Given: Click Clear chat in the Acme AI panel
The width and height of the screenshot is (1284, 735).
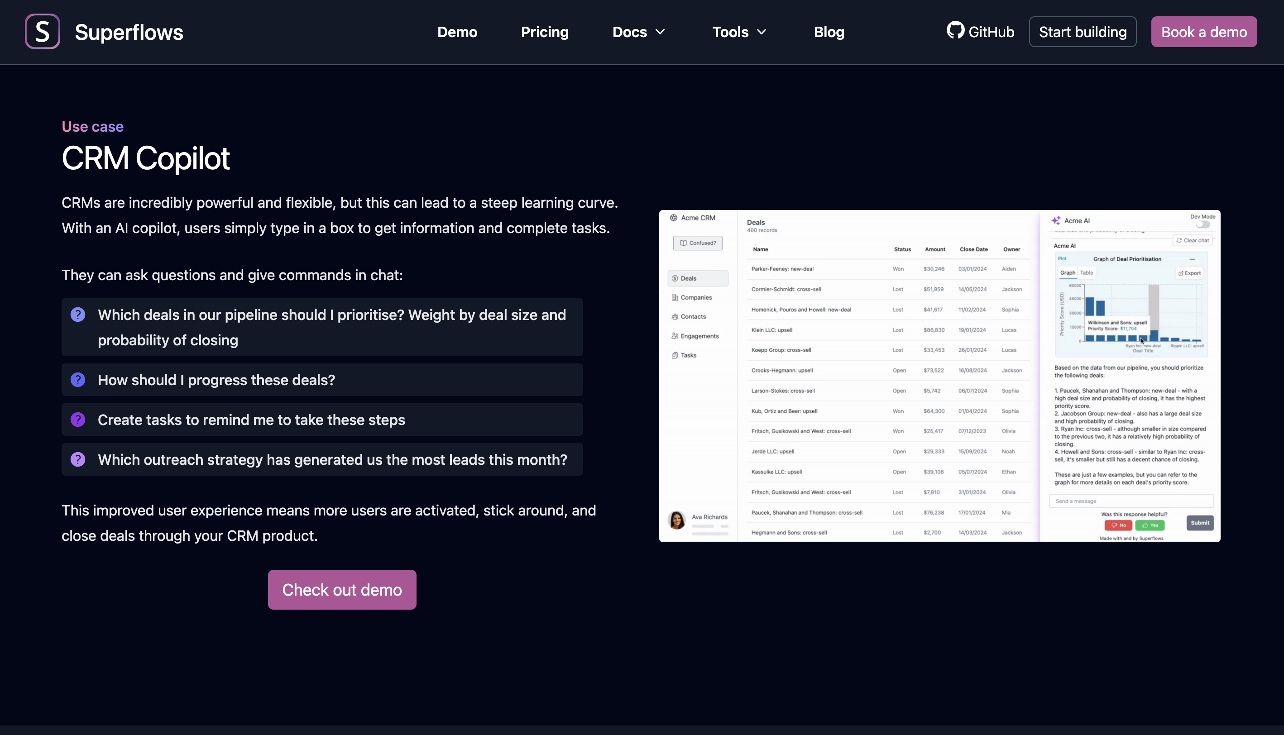Looking at the screenshot, I should pos(1193,240).
